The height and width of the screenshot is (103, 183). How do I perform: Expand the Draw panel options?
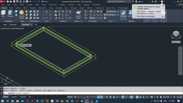click(x=47, y=21)
